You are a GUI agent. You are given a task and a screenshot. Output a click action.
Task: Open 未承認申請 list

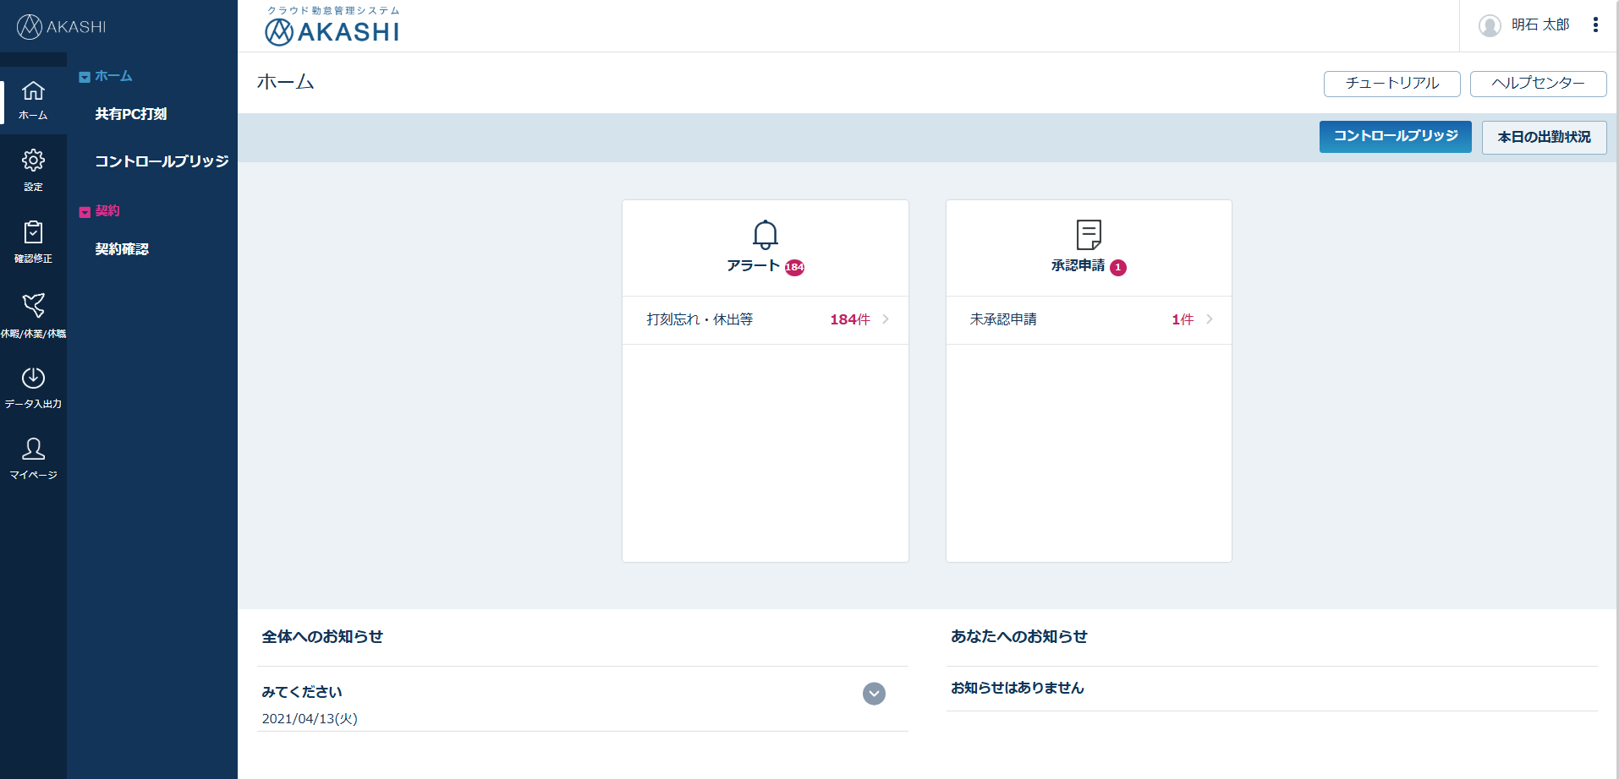pyautogui.click(x=1089, y=319)
